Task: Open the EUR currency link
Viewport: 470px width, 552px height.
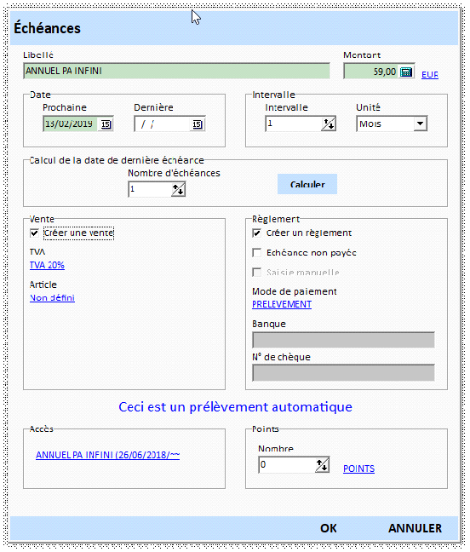Action: click(x=430, y=75)
